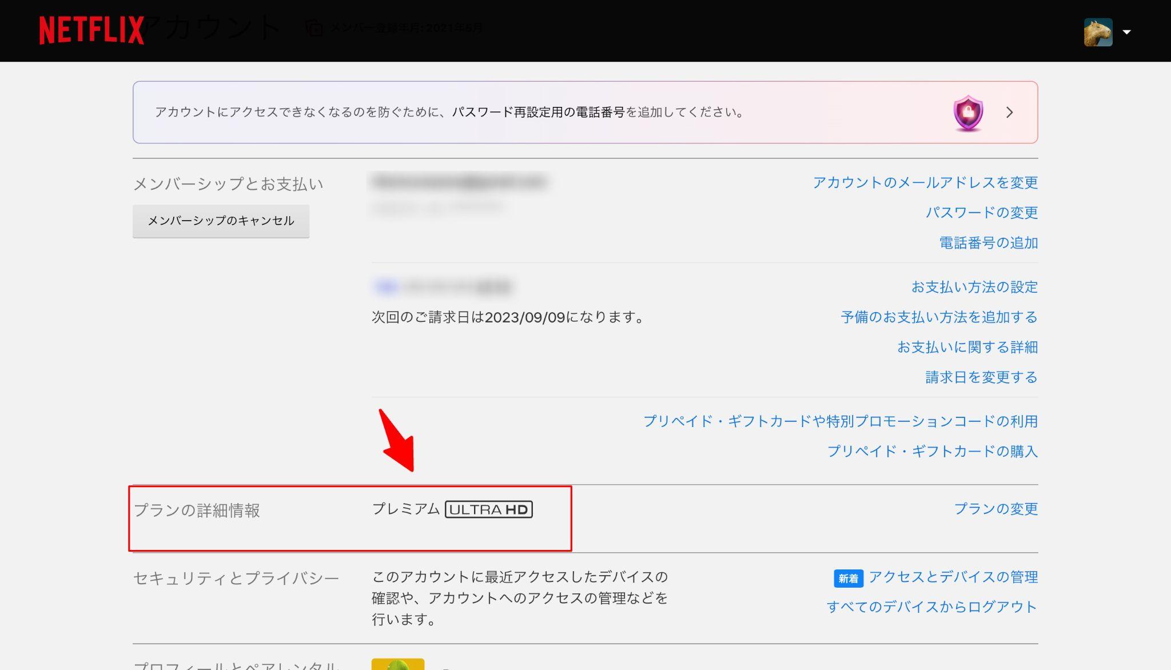Click the Netflix logo
Screen dimensions: 1171x670
tap(91, 30)
